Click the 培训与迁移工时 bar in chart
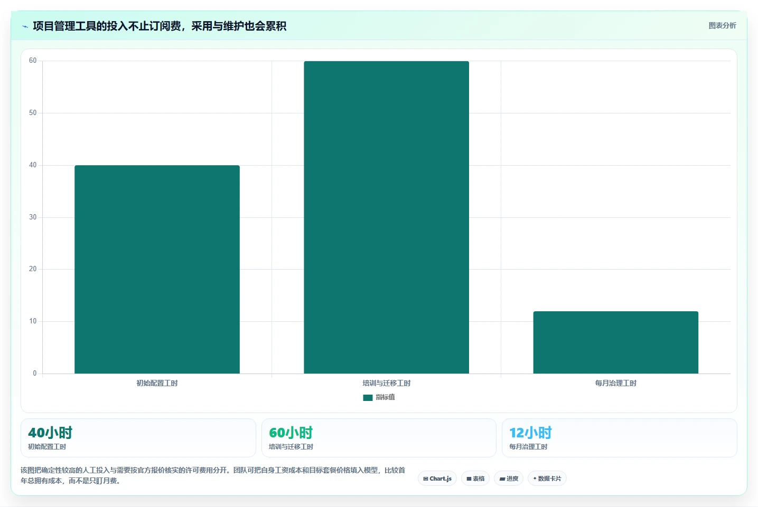 [x=386, y=217]
